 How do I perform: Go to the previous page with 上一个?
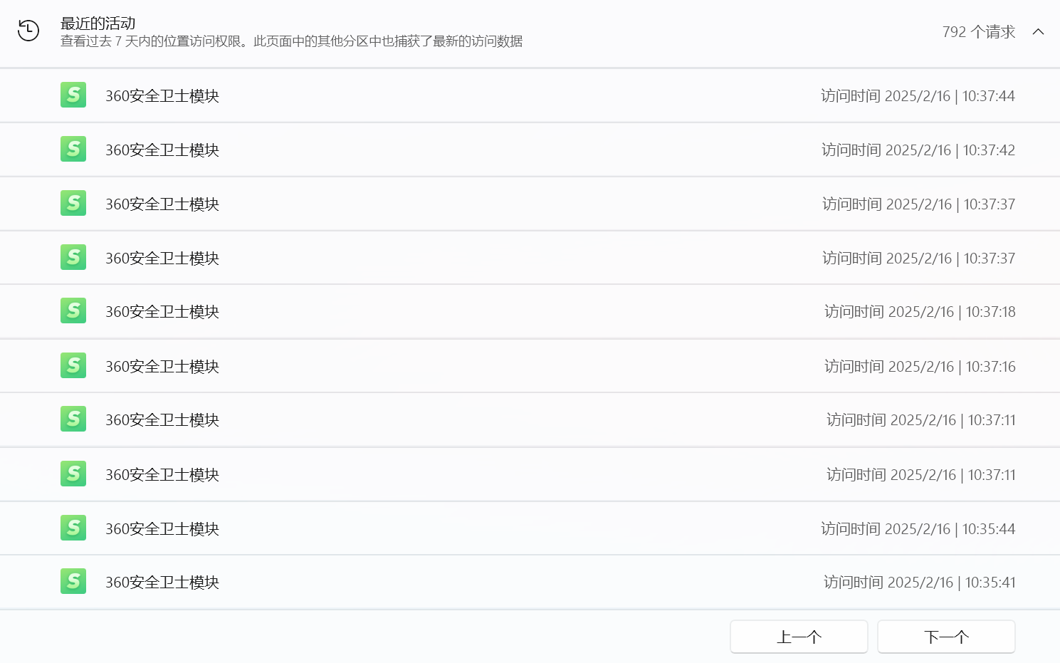[x=799, y=637]
